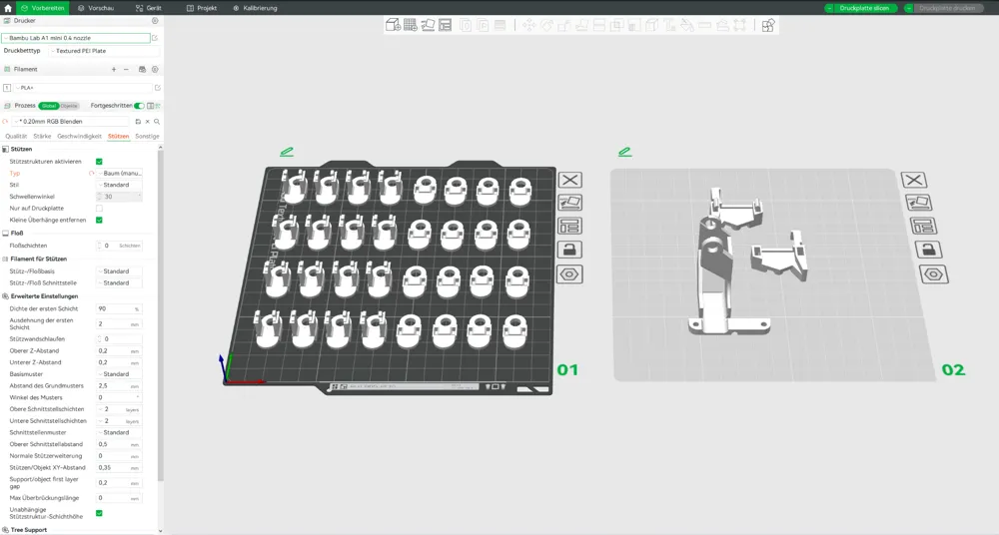Enable Nur auf Druckplatte checkbox
The height and width of the screenshot is (535, 999).
pos(99,209)
